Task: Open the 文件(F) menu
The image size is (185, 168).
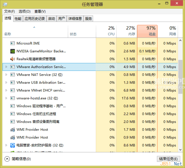Action: pos(9,11)
